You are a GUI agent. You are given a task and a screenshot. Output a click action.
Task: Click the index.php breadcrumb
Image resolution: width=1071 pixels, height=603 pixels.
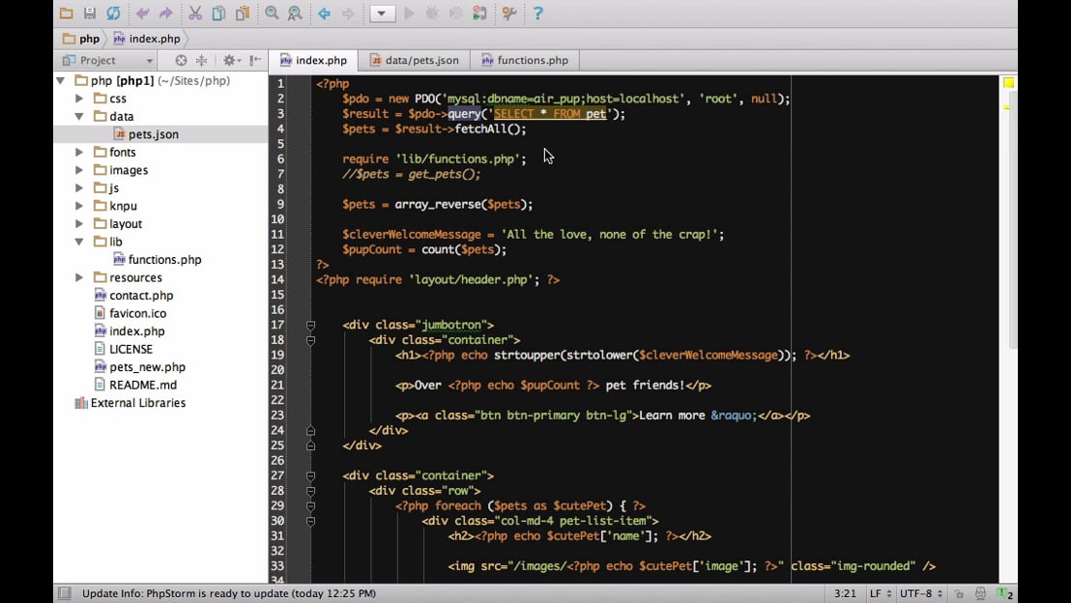(147, 39)
